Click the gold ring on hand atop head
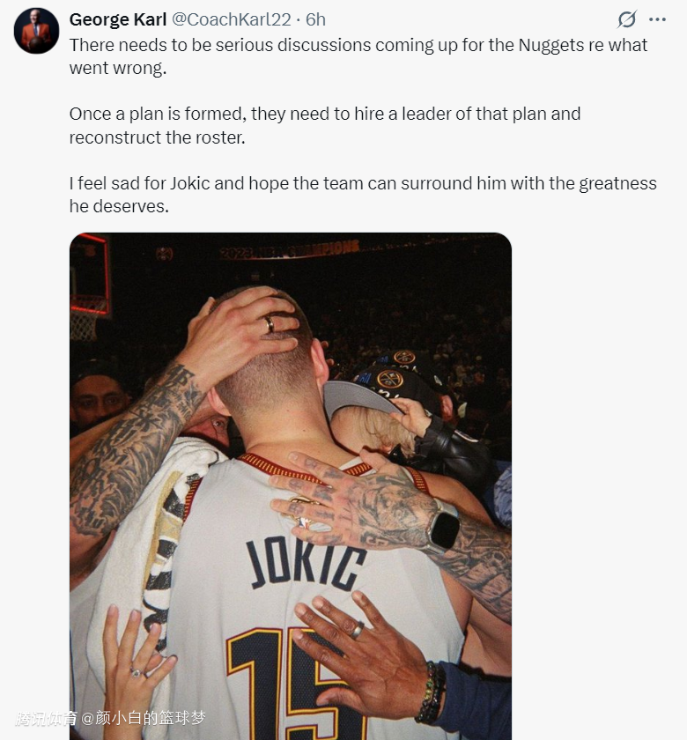Screen dimensions: 687x740 tap(269, 324)
